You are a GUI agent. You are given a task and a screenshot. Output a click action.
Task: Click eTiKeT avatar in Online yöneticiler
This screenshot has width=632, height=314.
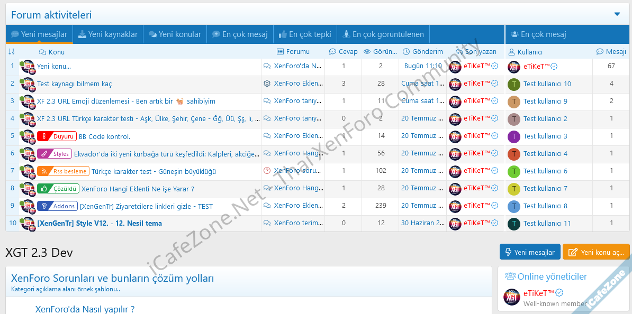[x=511, y=298]
